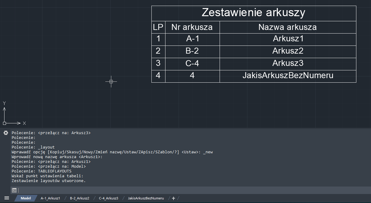
Task: Switch to B-2_Arkusz2 layout tab
Action: tap(80, 198)
